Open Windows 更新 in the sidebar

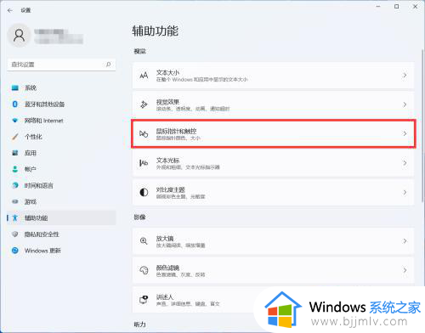coord(61,251)
